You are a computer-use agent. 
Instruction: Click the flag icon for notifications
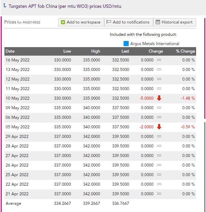[x=109, y=22]
